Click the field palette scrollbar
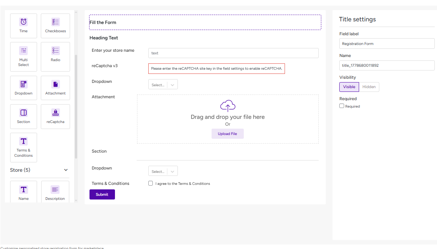 click(x=76, y=106)
